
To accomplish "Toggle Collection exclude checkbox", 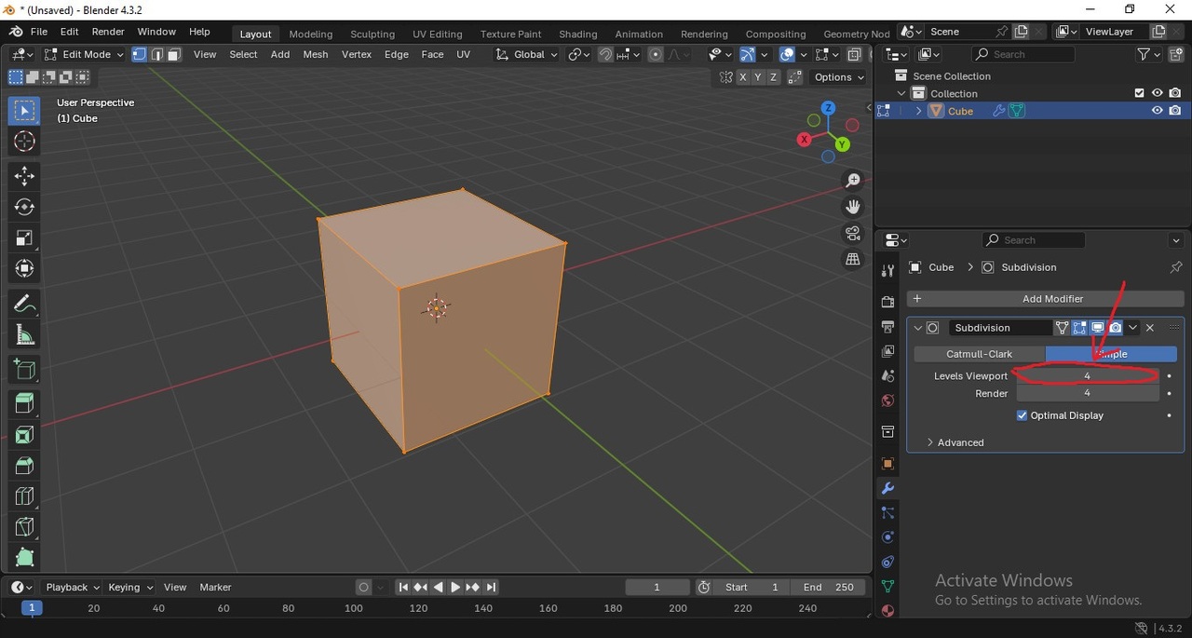I will tap(1139, 93).
